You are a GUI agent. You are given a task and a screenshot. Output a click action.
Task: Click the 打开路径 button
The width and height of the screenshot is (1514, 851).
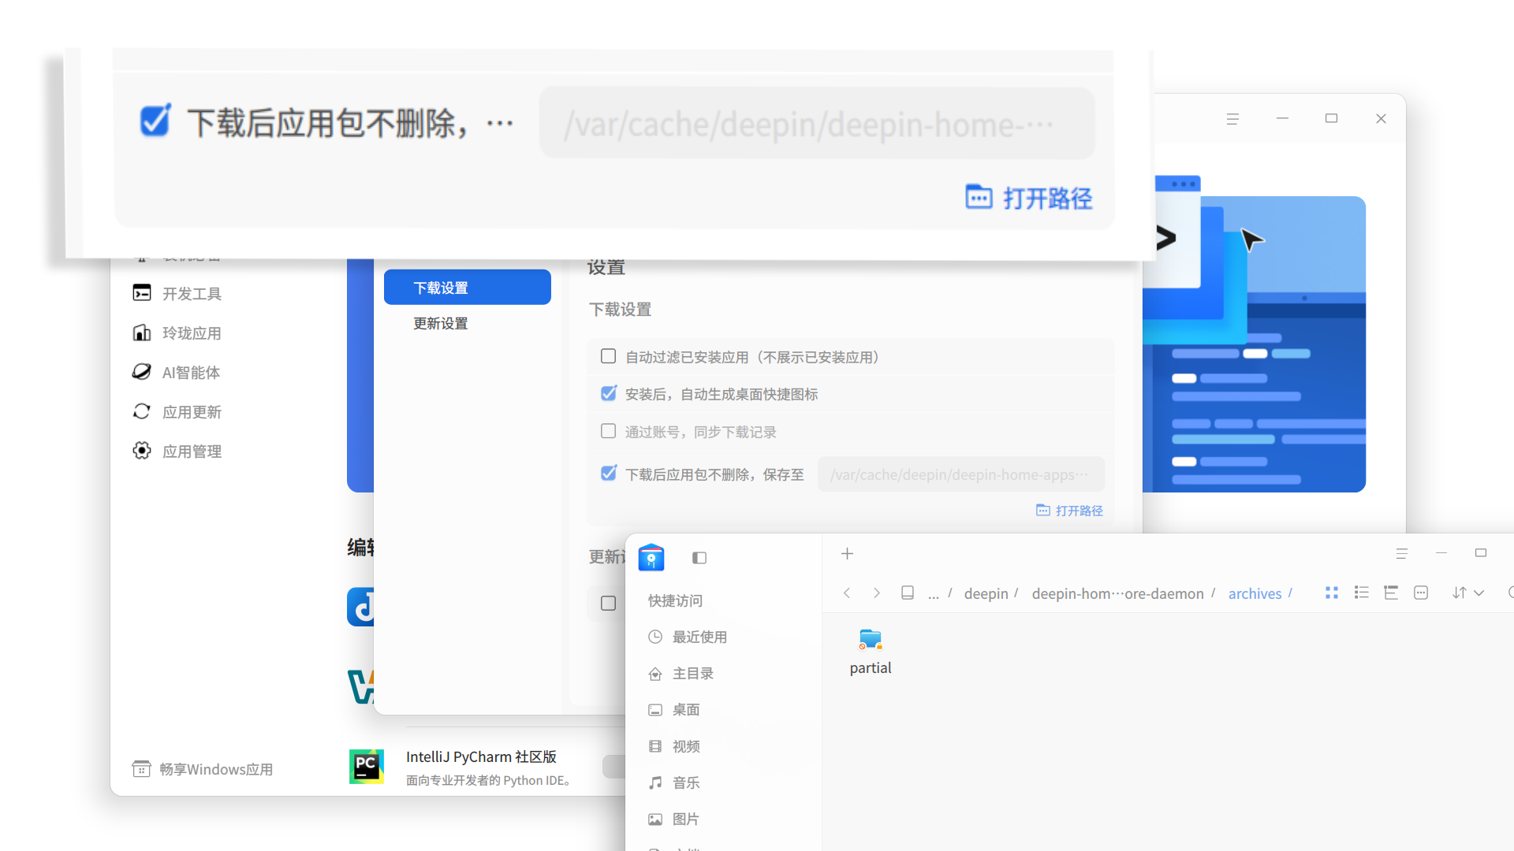(x=1069, y=510)
